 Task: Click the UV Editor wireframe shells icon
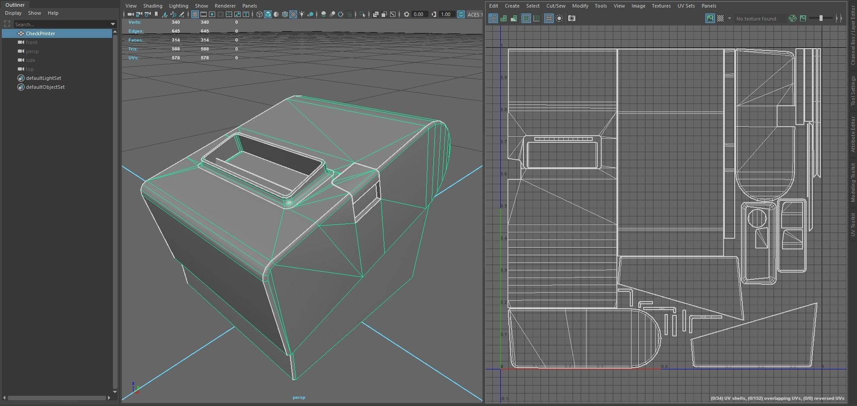[x=493, y=18]
